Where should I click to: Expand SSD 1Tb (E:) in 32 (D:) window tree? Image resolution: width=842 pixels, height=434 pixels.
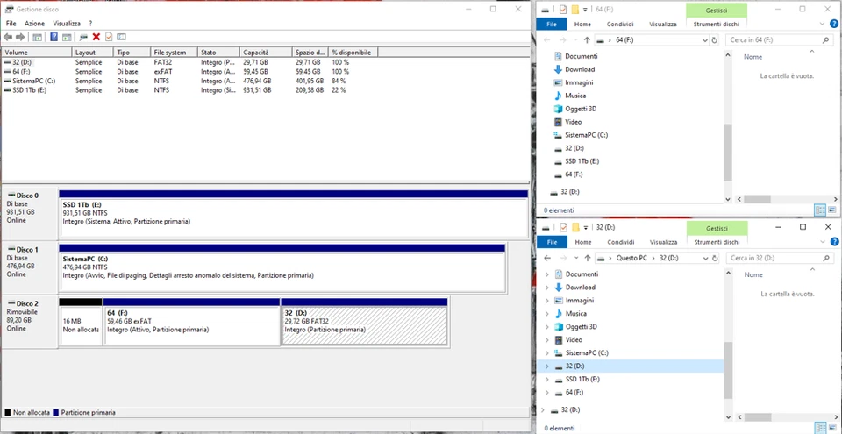546,379
